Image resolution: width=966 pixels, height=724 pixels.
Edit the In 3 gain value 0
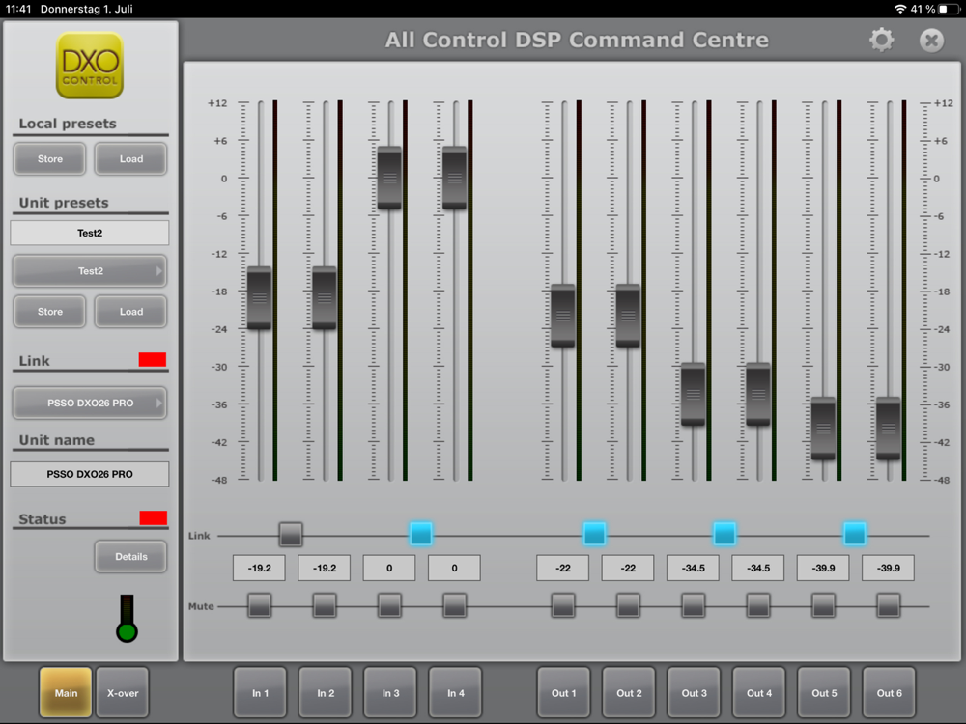389,568
